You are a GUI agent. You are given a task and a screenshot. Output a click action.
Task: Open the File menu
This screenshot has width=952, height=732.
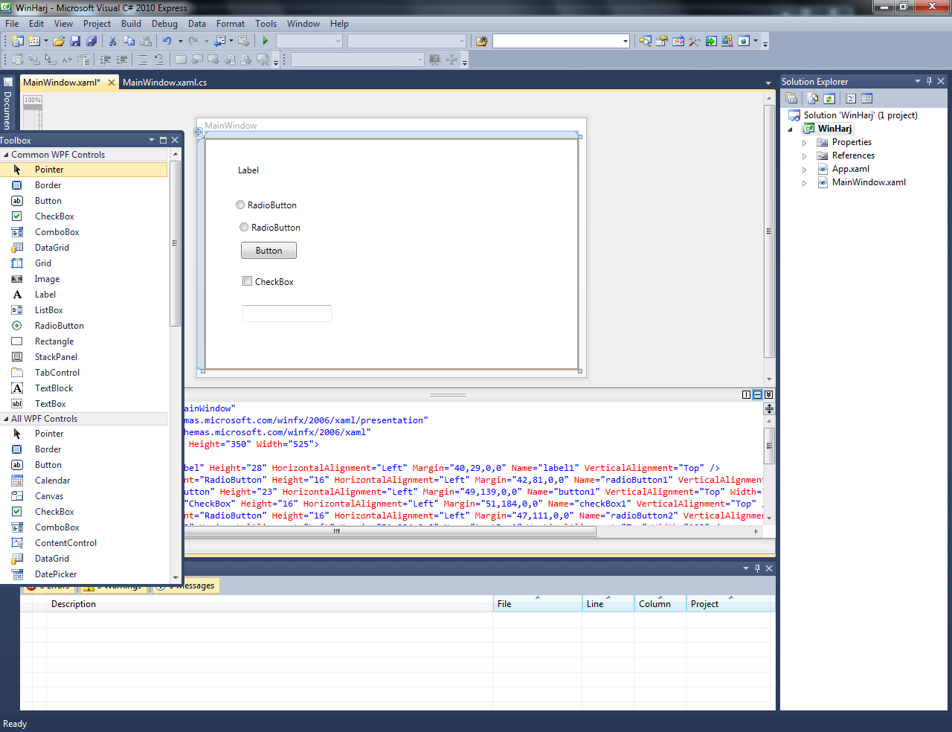[12, 24]
